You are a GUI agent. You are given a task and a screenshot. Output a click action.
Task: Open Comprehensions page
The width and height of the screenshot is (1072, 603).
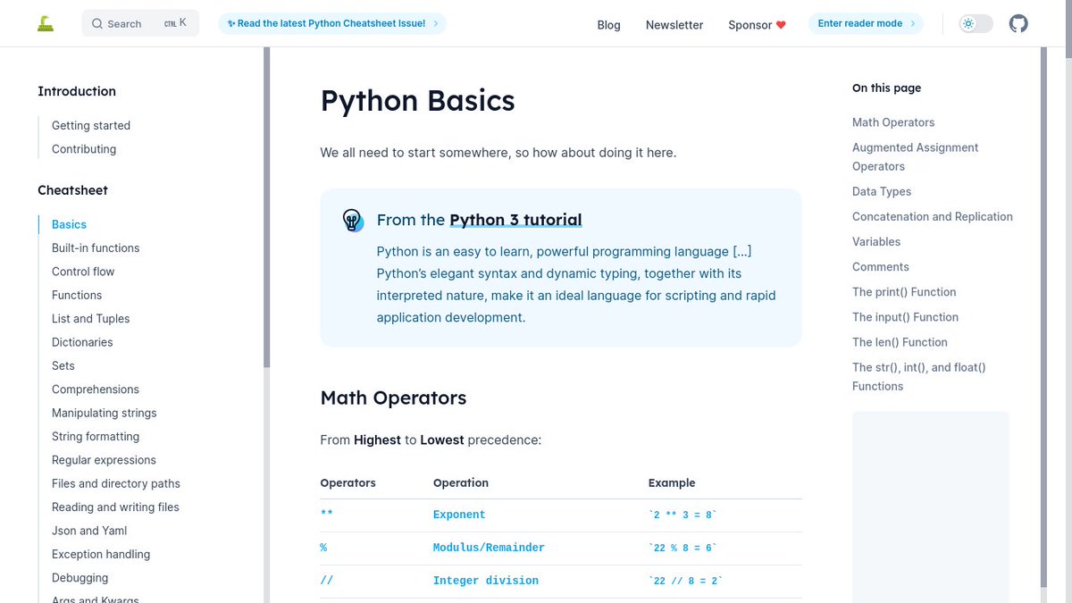[x=96, y=389]
